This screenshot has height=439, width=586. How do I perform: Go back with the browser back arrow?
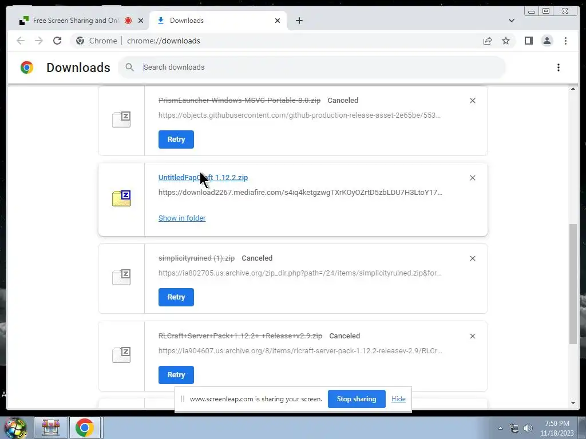coord(21,41)
